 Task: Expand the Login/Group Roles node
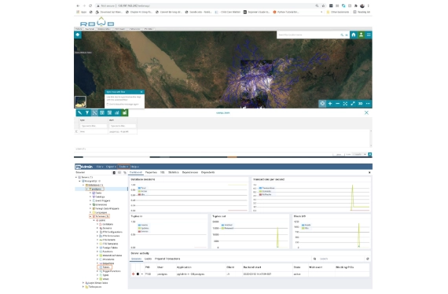click(x=83, y=283)
